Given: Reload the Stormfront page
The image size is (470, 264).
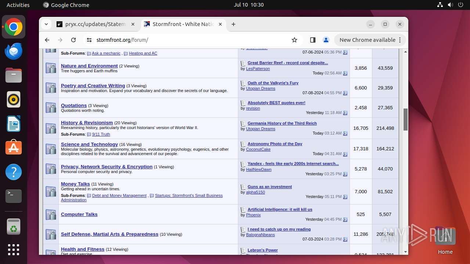Looking at the screenshot, I should [73, 40].
